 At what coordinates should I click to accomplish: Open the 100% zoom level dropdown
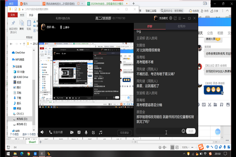click(185, 148)
